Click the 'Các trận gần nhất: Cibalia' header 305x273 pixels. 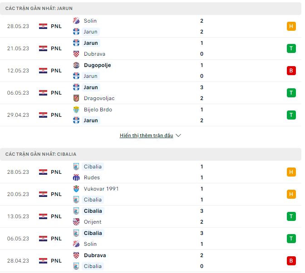tap(41, 154)
